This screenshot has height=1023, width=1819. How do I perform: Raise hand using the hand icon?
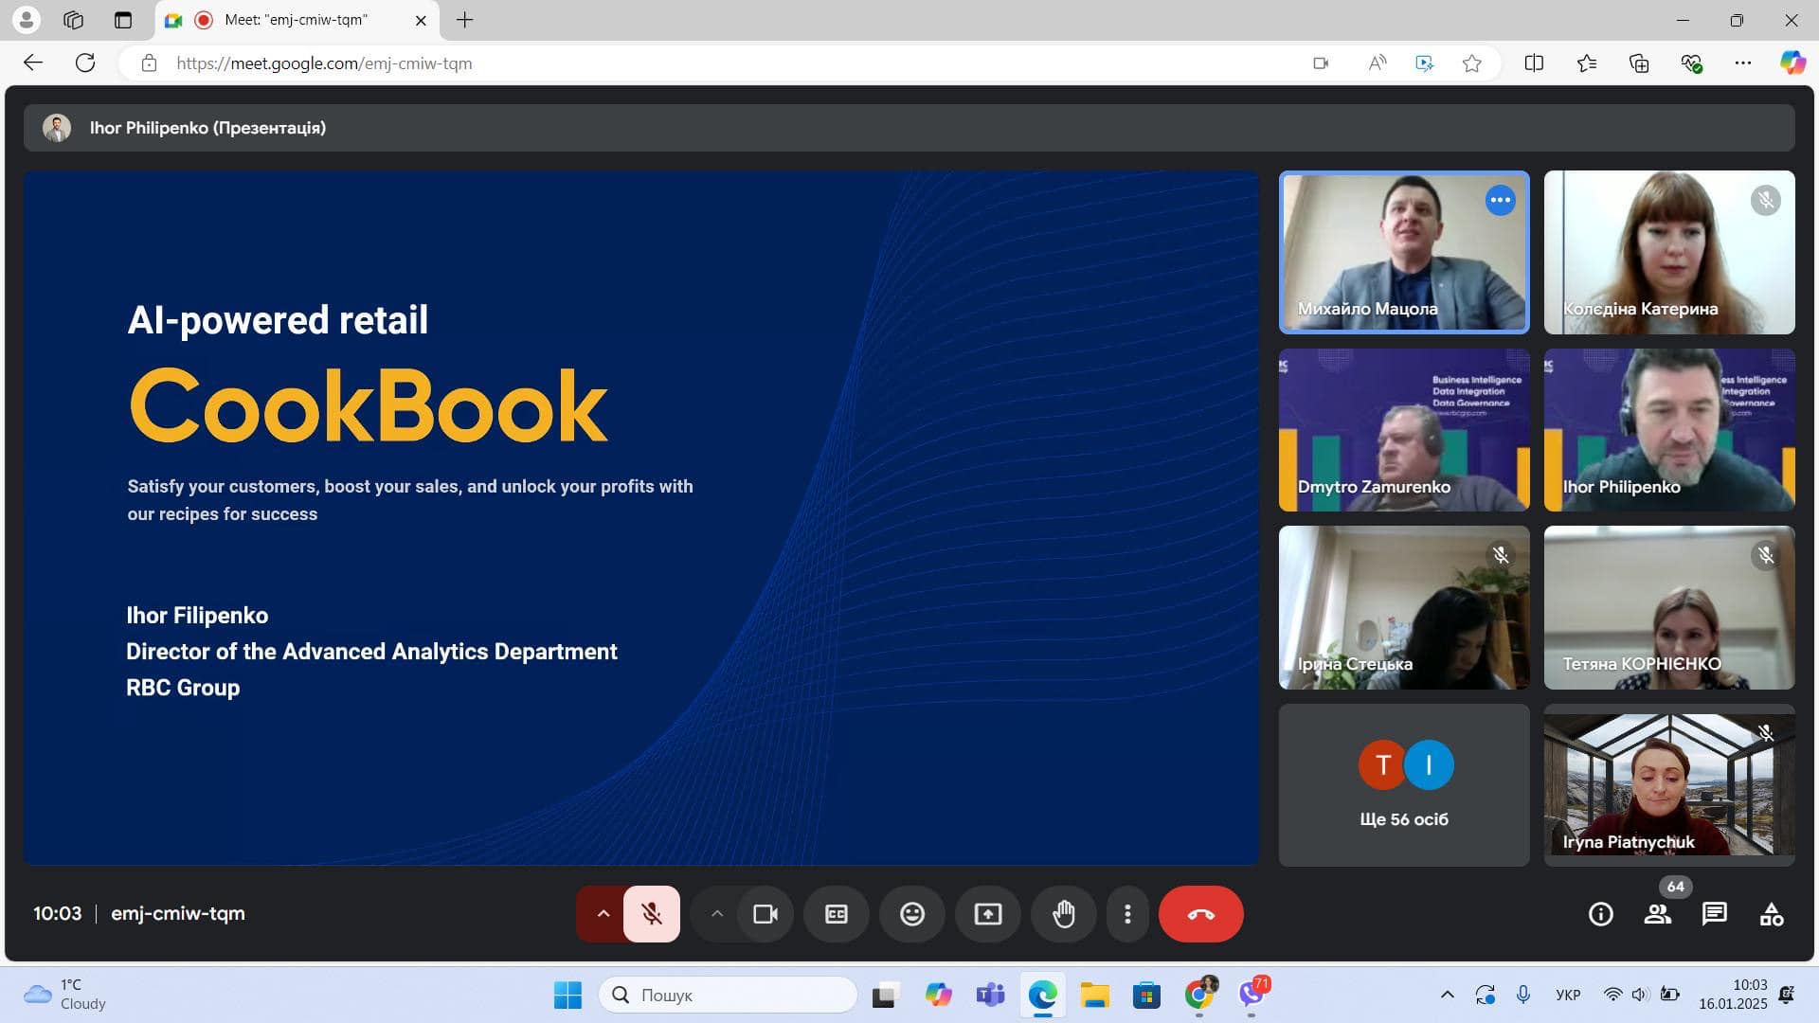(x=1063, y=914)
